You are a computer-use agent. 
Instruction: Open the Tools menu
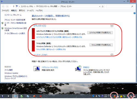coord(30,11)
